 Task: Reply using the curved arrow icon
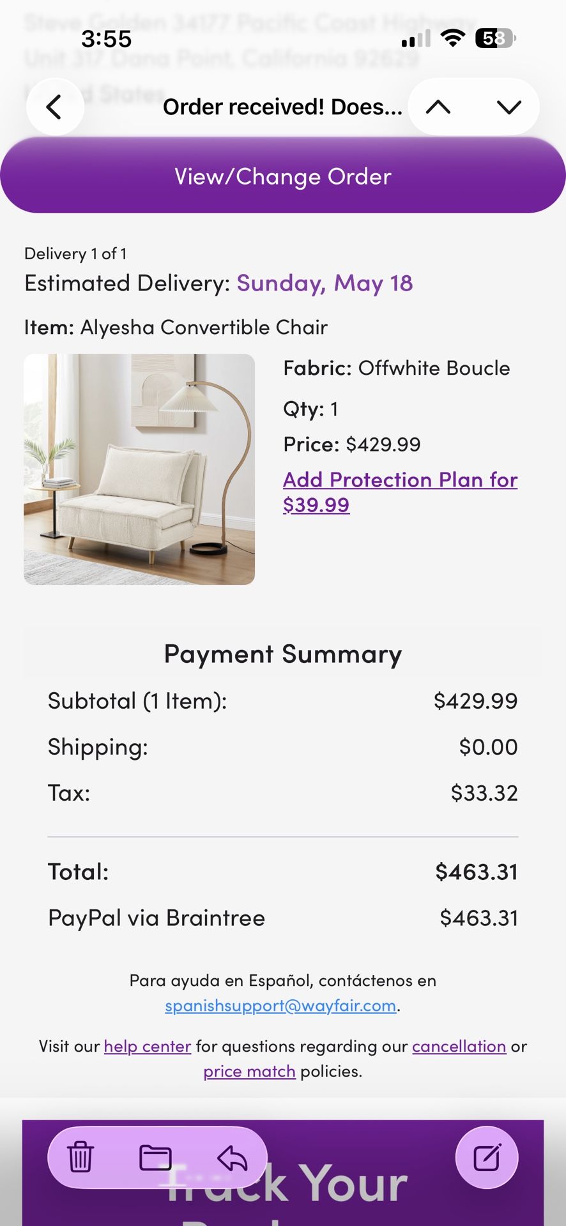pos(232,1157)
